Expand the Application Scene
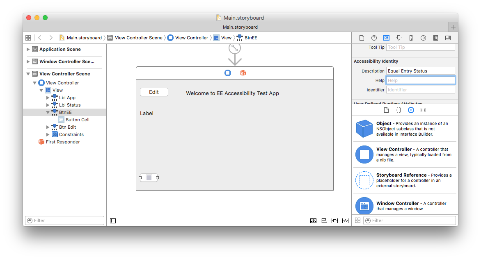 (x=28, y=49)
